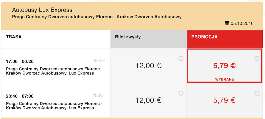The height and width of the screenshot is (119, 265).
Task: Open info icon for 23:40 regular ticket
Action: click(x=181, y=93)
